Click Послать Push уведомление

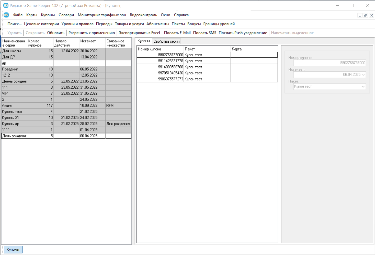tap(243, 33)
